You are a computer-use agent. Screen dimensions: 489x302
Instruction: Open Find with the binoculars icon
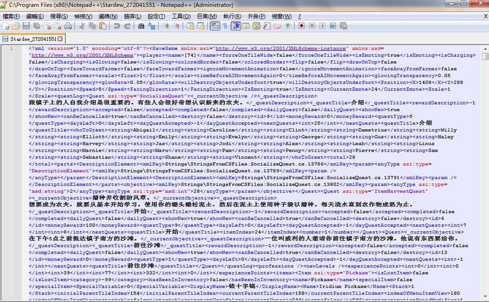tap(141, 26)
